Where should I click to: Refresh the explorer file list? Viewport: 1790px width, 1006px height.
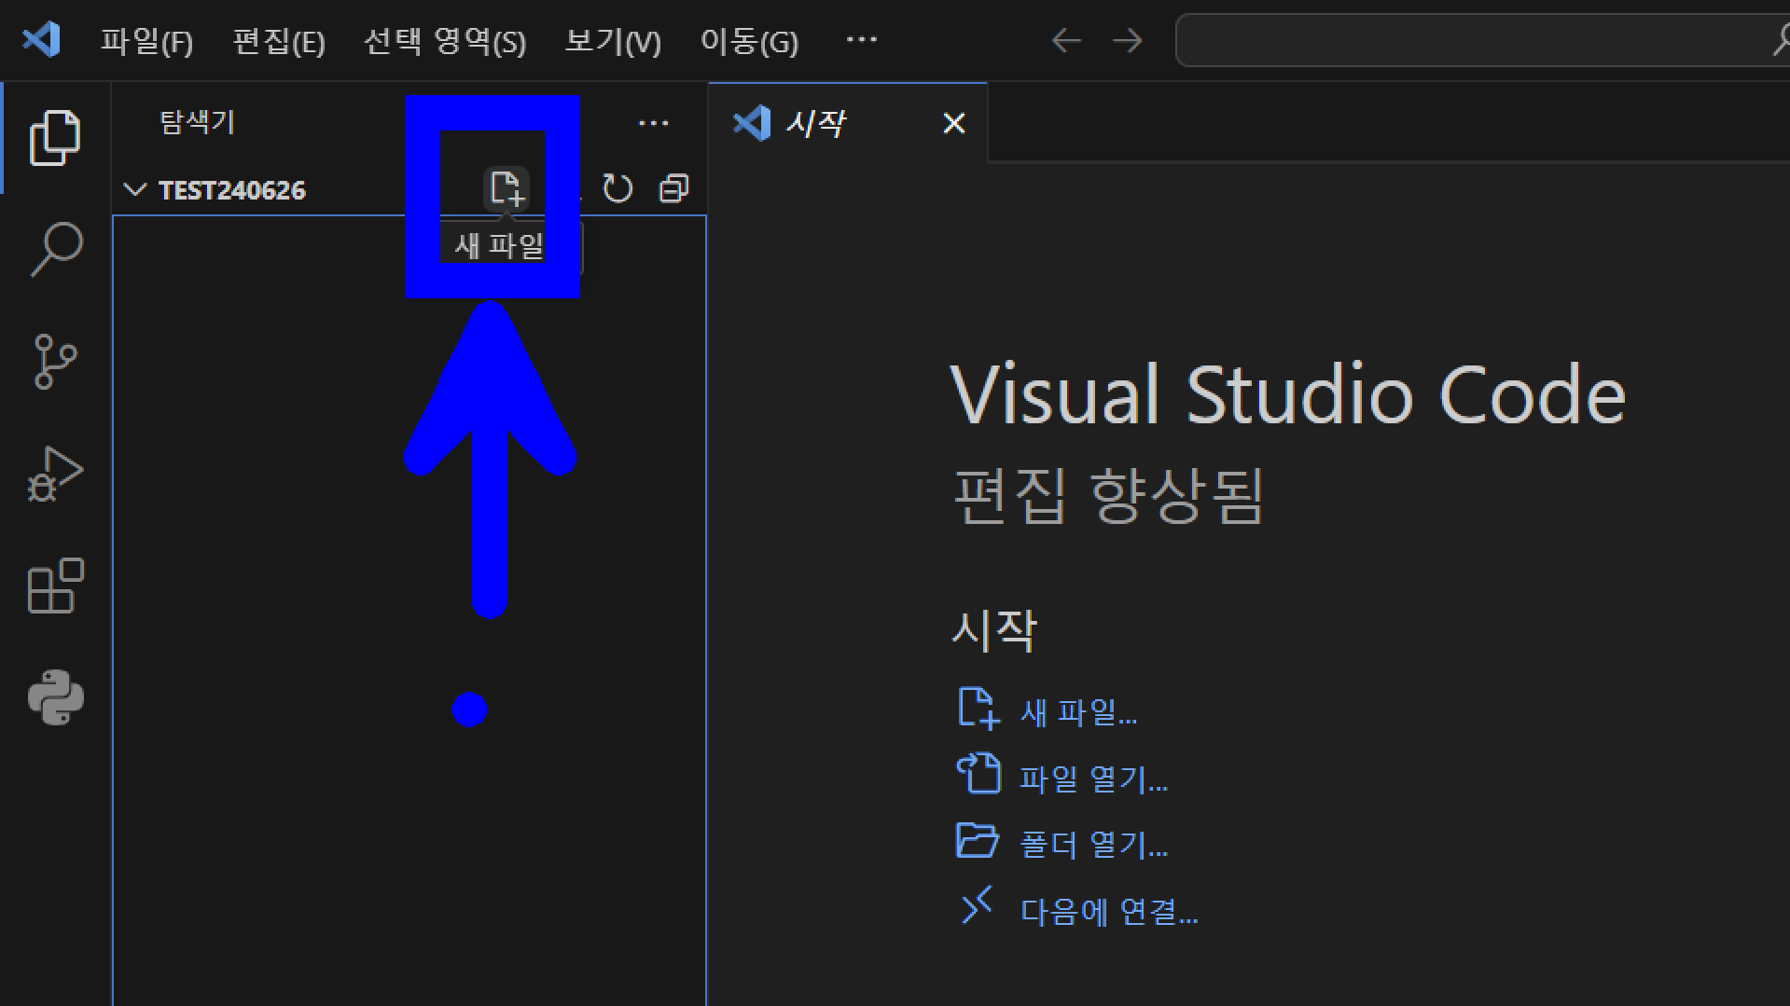[x=617, y=188]
